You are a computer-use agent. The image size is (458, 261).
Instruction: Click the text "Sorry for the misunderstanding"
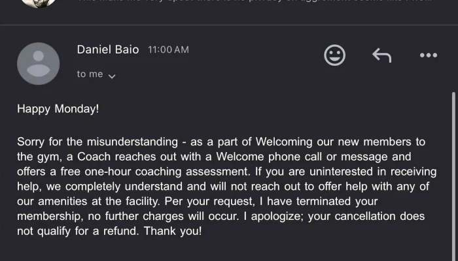tap(97, 142)
